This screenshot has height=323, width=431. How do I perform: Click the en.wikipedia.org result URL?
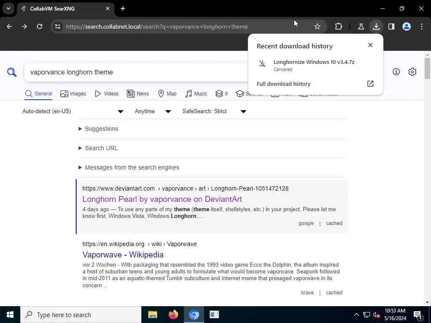click(140, 244)
